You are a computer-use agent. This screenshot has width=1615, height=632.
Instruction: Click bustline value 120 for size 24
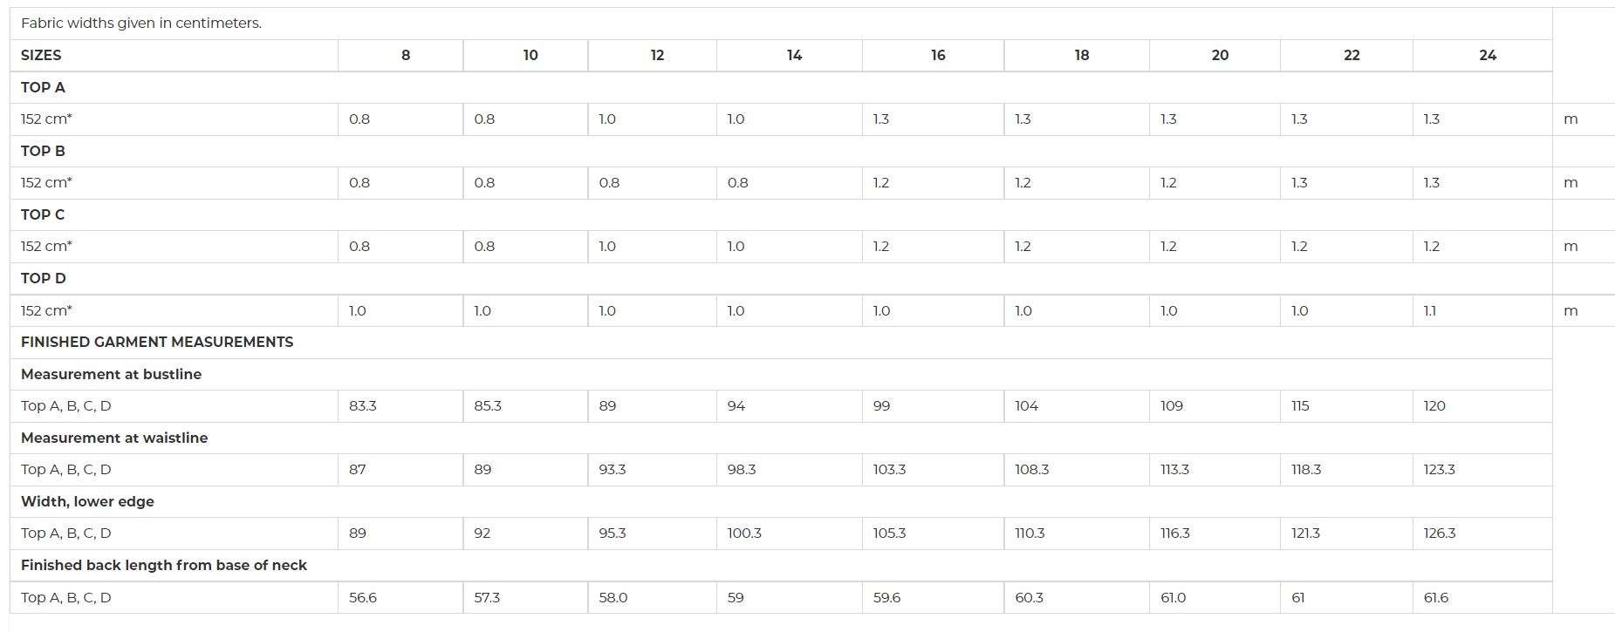click(x=1434, y=405)
